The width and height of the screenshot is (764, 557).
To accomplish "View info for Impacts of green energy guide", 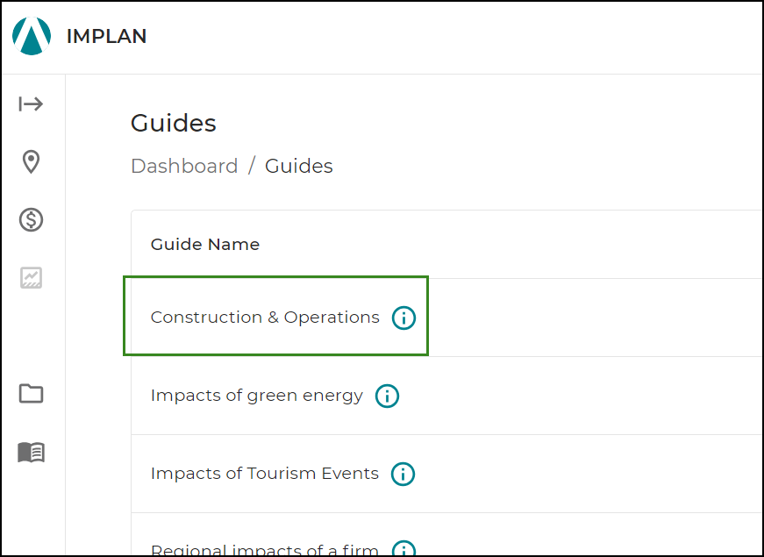I will (387, 396).
